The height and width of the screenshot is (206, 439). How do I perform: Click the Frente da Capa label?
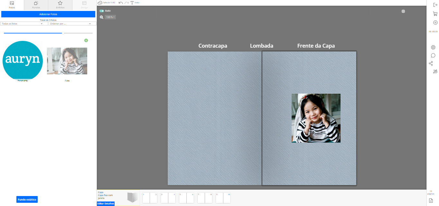(x=316, y=46)
